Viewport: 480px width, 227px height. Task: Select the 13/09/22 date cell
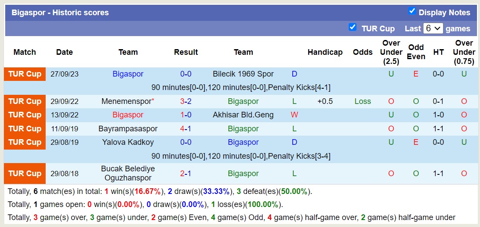(65, 115)
